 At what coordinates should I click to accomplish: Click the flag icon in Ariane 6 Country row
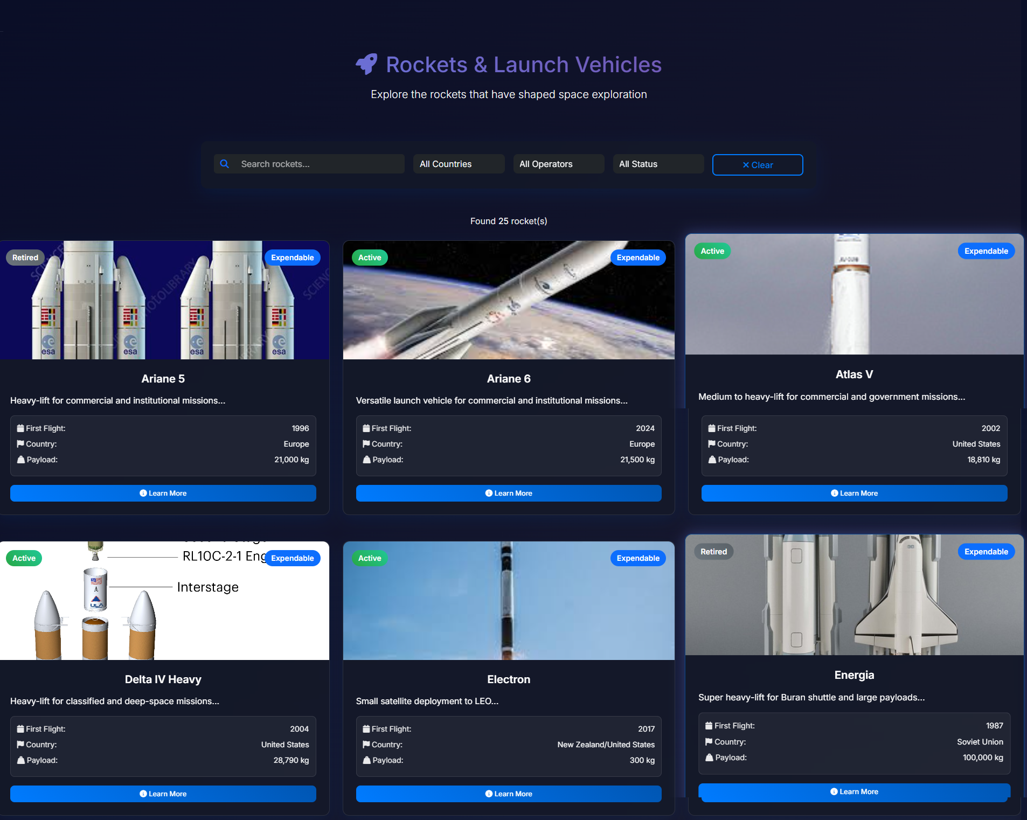coord(366,444)
